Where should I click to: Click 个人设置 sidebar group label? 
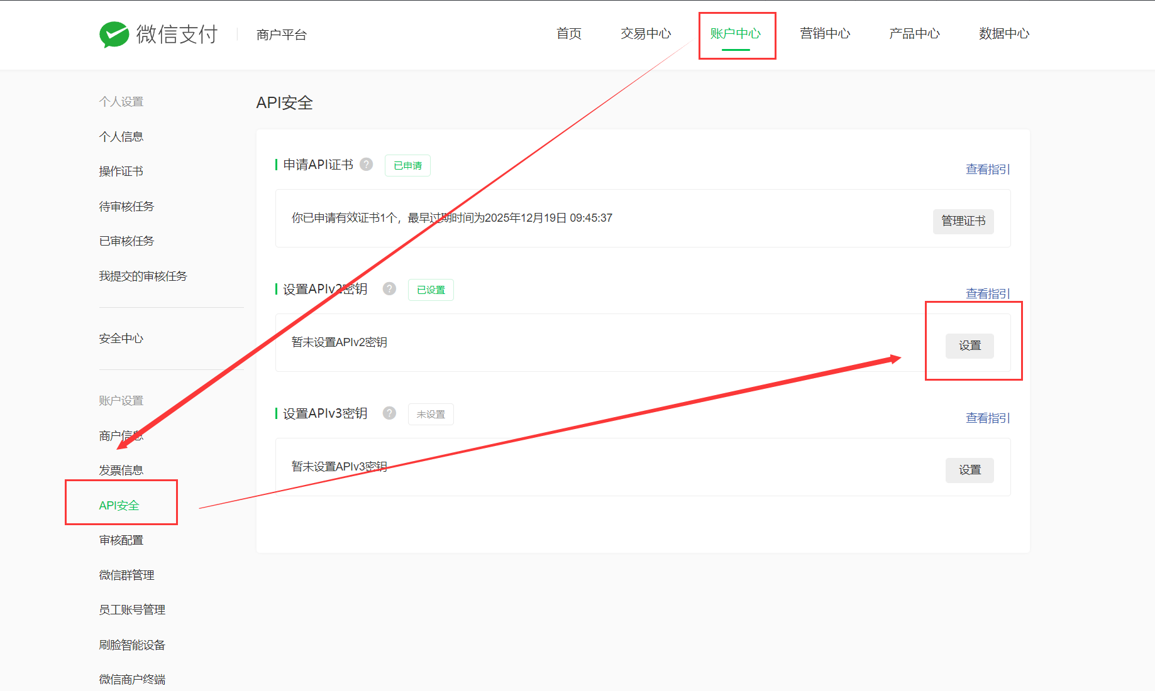coord(121,102)
